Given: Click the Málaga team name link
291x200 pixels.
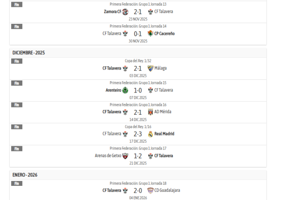Looking at the screenshot, I should point(160,68).
